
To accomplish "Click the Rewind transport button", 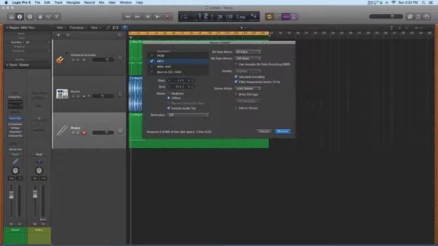I will coord(127,16).
